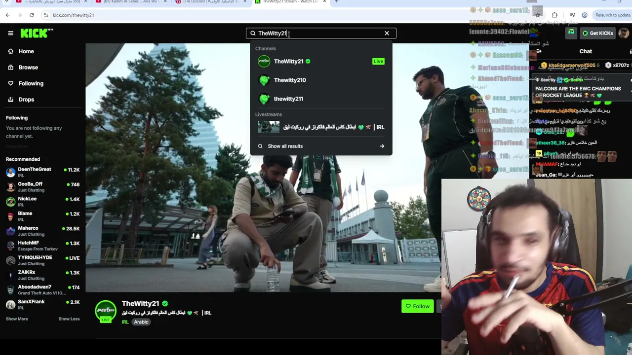
Task: Click khalidgamerwolf505 in chat leaderboard
Action: tap(569, 65)
